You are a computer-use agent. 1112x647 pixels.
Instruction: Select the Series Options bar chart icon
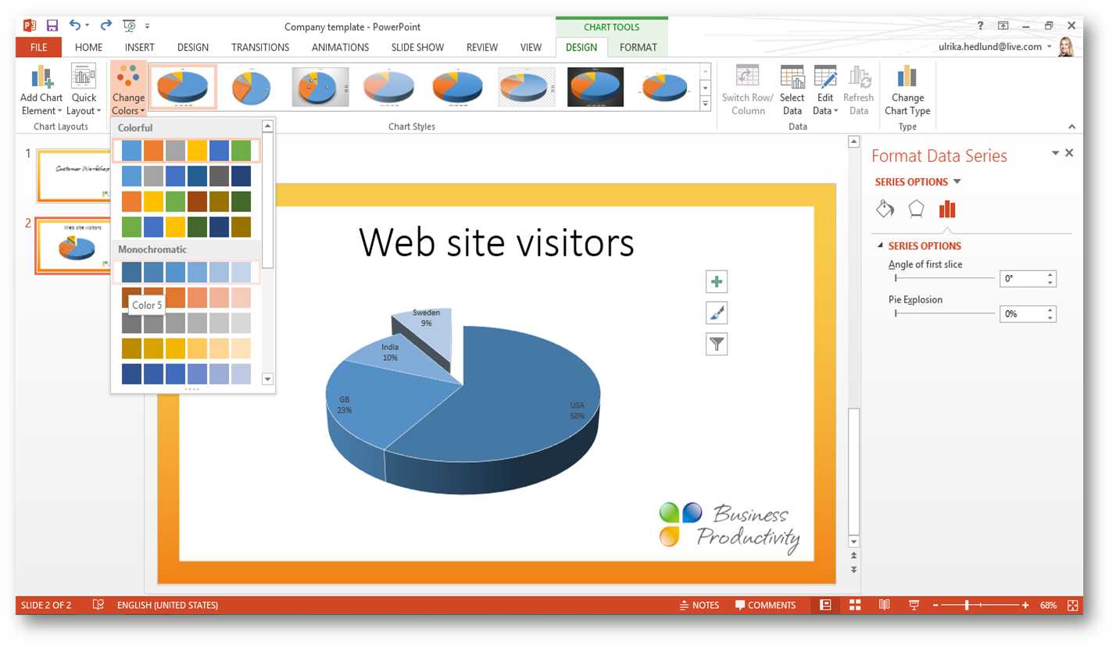[947, 209]
